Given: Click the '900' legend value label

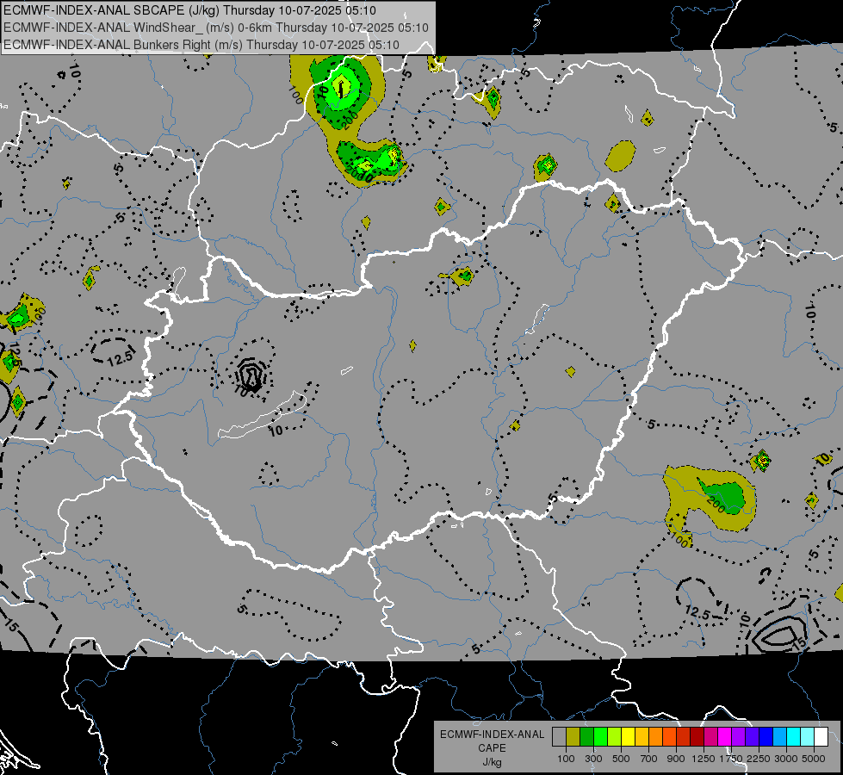Looking at the screenshot, I should point(676,759).
